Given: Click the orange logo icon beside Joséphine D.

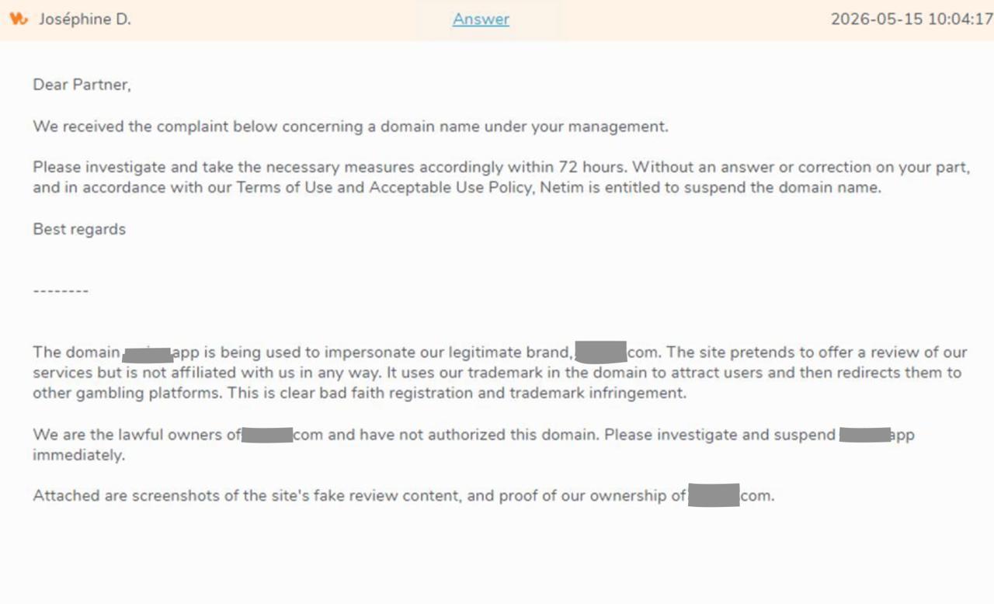Looking at the screenshot, I should (19, 19).
